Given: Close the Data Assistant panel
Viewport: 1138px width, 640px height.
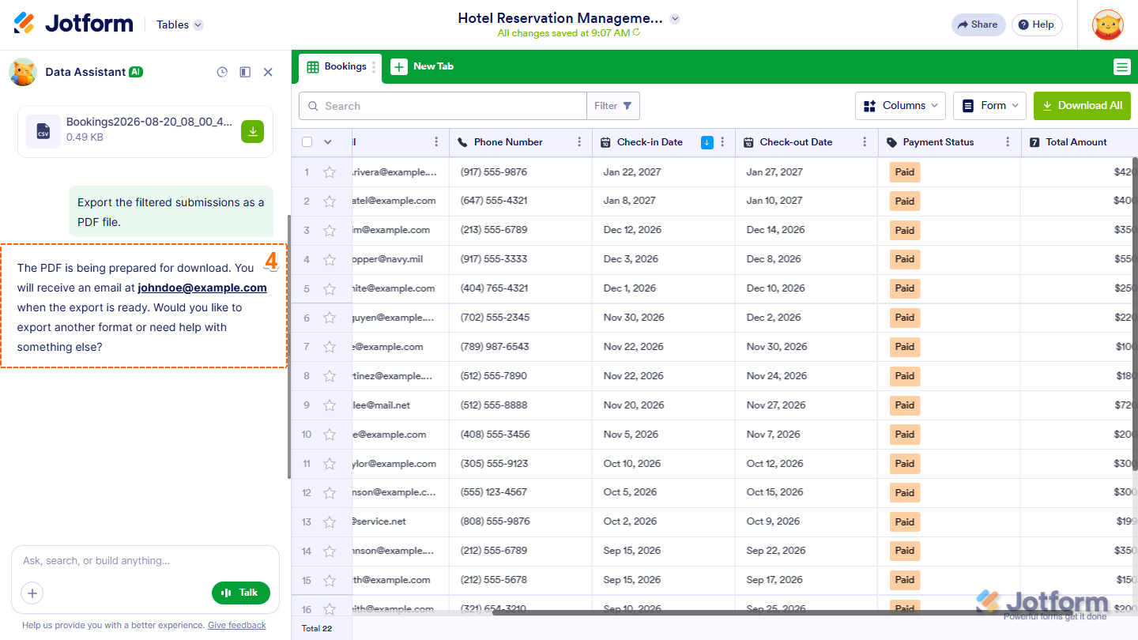Looking at the screenshot, I should 268,72.
